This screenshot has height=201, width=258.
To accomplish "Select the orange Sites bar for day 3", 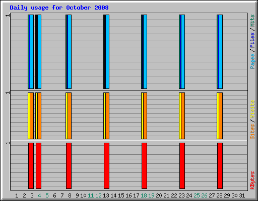I will pos(32,116).
